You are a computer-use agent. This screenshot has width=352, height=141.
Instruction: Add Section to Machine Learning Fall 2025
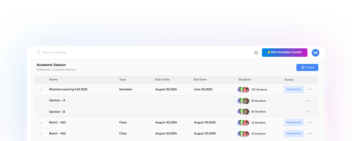pos(293,89)
